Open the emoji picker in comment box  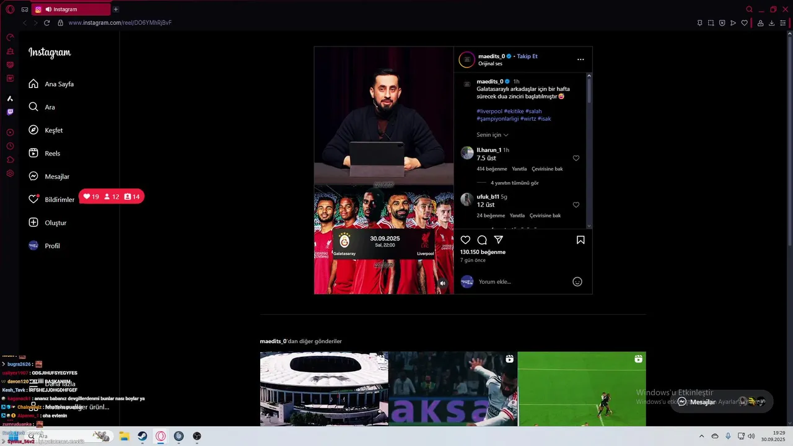tap(577, 282)
